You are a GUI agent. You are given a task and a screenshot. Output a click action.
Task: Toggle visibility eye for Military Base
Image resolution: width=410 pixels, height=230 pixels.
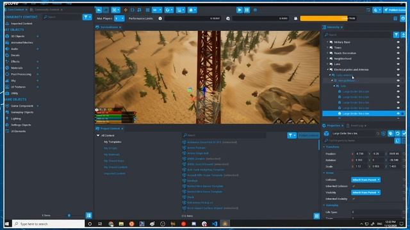(398, 42)
